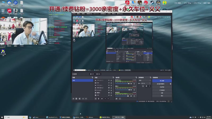Viewport: 212px width, 119px height.
Task: Open virtual camera settings gear
Action: point(170,84)
